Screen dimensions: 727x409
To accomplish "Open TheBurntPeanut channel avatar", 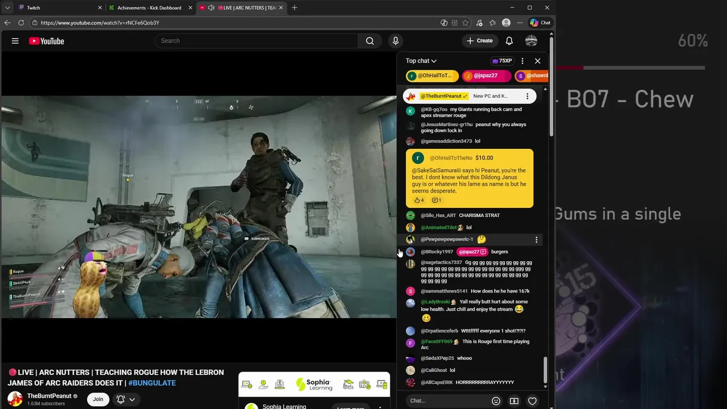I will tap(15, 399).
